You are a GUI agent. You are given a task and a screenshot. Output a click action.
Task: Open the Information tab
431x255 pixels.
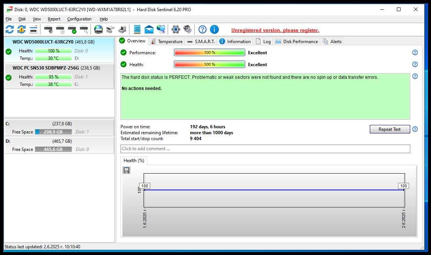[x=235, y=41]
